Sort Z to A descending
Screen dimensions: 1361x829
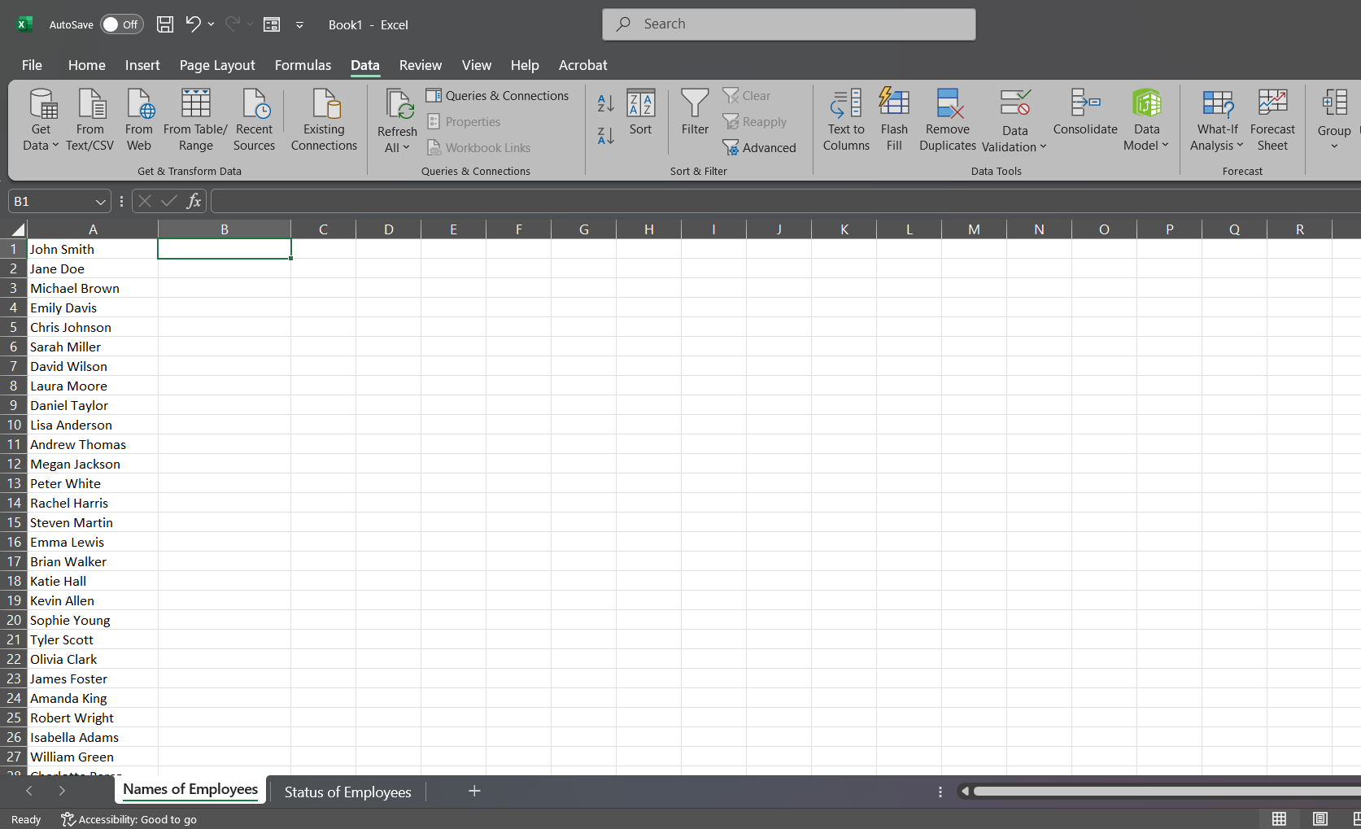(606, 136)
